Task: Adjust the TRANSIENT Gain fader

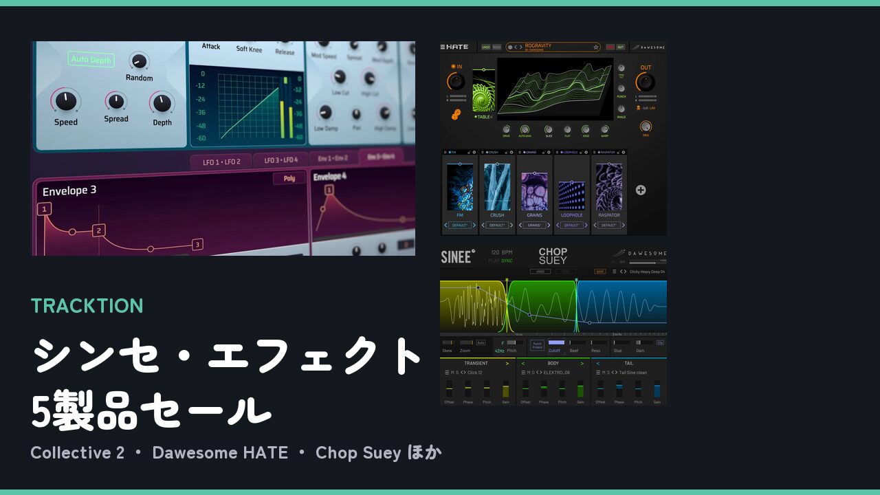Action: coord(505,389)
